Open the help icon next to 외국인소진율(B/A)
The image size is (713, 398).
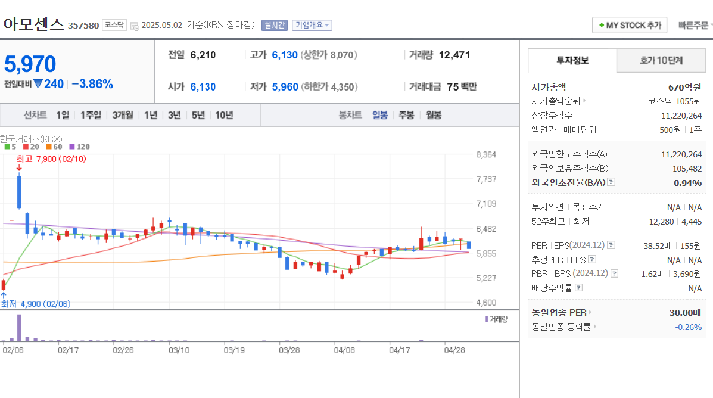[611, 182]
